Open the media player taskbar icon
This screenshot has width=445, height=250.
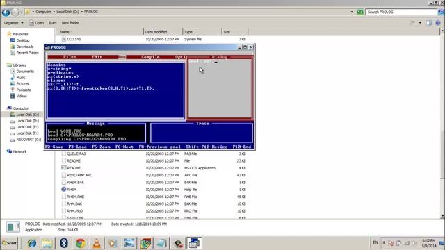[x=113, y=243]
